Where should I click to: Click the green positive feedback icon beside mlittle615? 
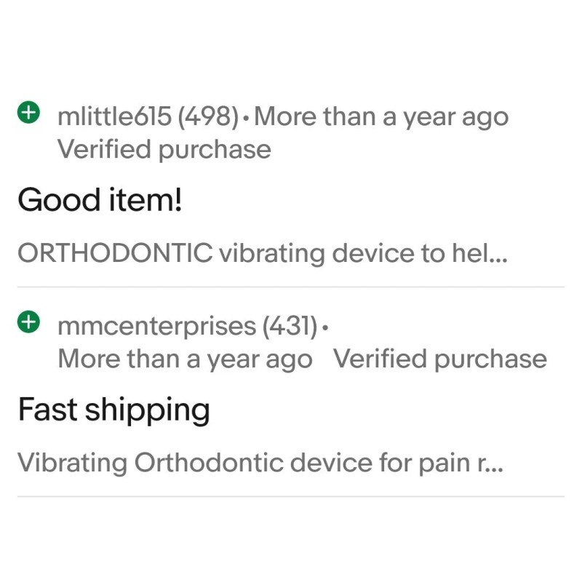tap(28, 113)
